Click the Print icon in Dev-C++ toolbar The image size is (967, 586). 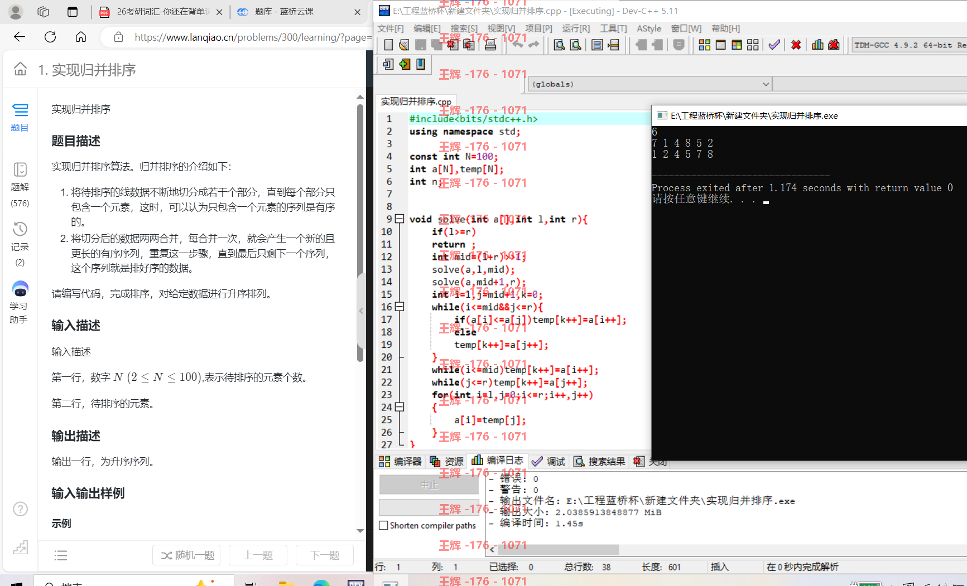click(x=490, y=45)
